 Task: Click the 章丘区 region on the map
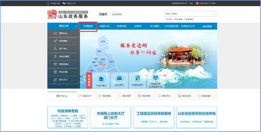point(111,62)
